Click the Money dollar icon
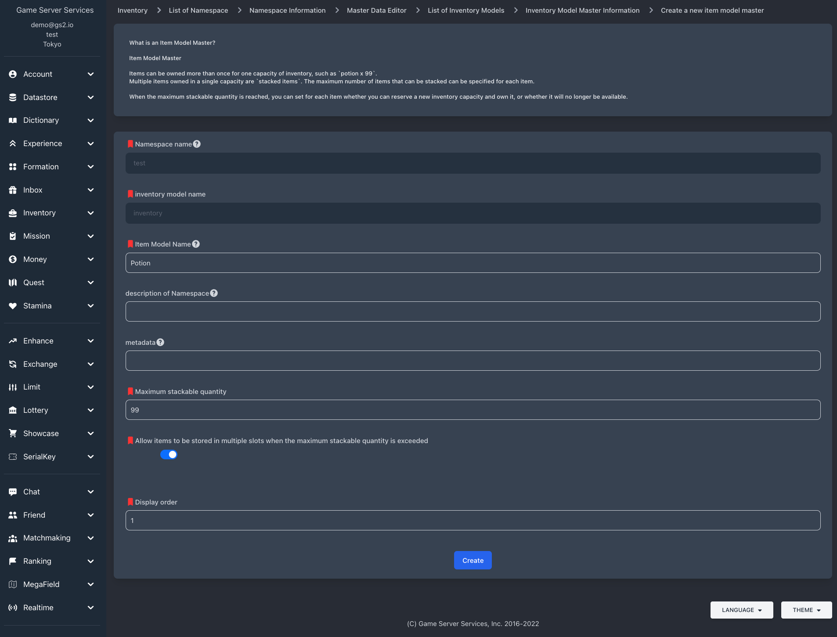837x637 pixels. click(13, 259)
